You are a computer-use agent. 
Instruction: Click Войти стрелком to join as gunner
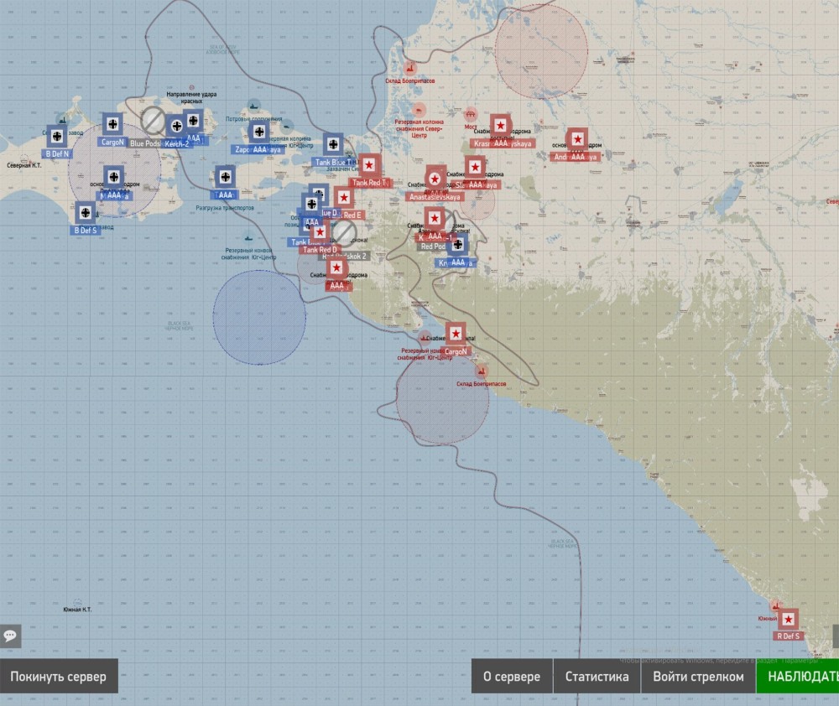click(698, 677)
